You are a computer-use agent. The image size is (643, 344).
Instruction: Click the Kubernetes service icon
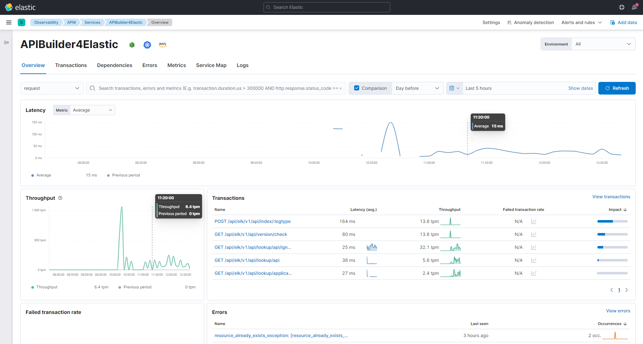[147, 45]
